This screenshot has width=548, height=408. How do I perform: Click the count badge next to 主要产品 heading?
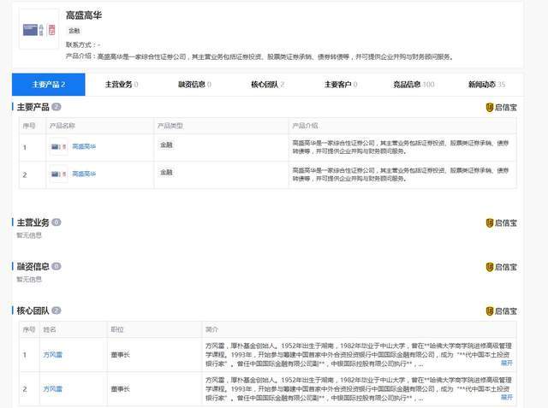pos(57,107)
